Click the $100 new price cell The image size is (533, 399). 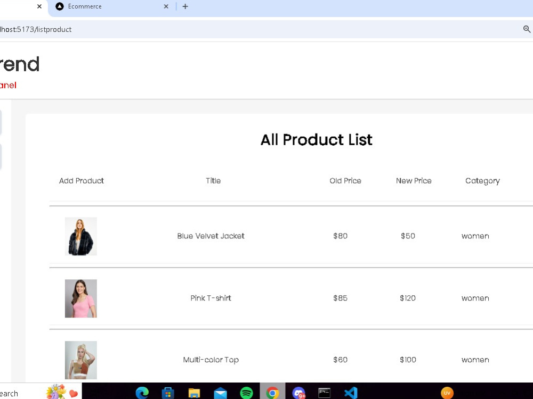408,360
